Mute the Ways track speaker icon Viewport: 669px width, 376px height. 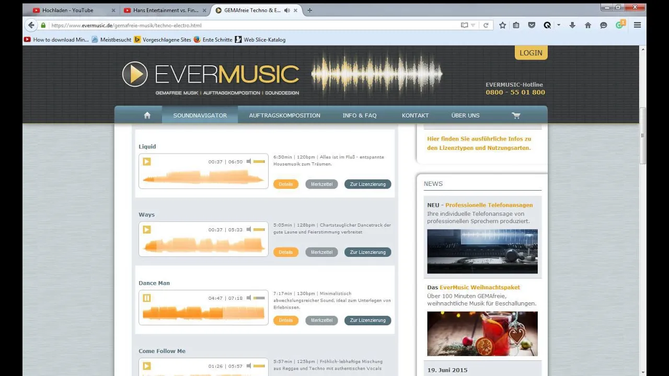click(249, 230)
